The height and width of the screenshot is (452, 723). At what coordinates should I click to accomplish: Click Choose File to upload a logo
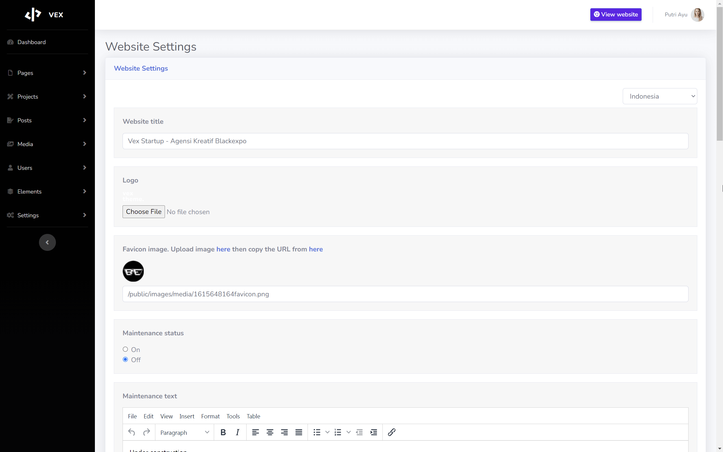pos(143,211)
